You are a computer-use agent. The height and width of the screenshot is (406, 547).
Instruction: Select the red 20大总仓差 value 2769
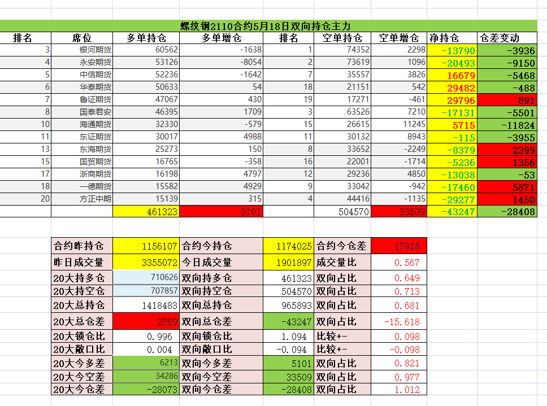(x=146, y=321)
